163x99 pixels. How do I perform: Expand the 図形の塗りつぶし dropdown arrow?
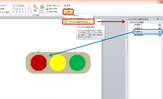[61, 6]
